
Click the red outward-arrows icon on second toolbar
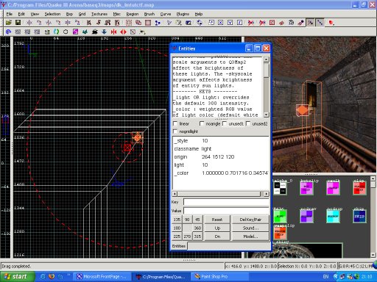click(x=123, y=32)
